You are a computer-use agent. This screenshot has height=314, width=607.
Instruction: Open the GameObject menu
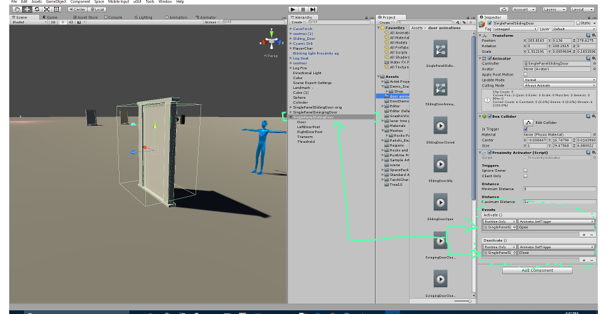tap(56, 2)
